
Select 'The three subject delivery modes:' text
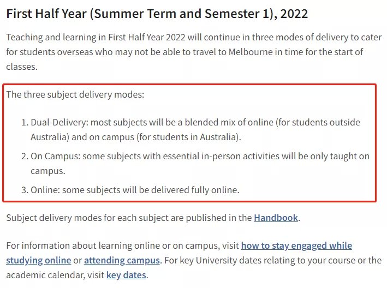(75, 95)
